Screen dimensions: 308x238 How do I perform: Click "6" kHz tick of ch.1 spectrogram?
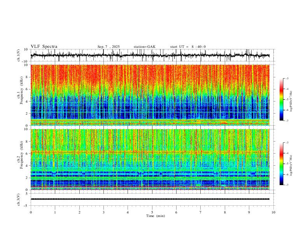[27, 89]
